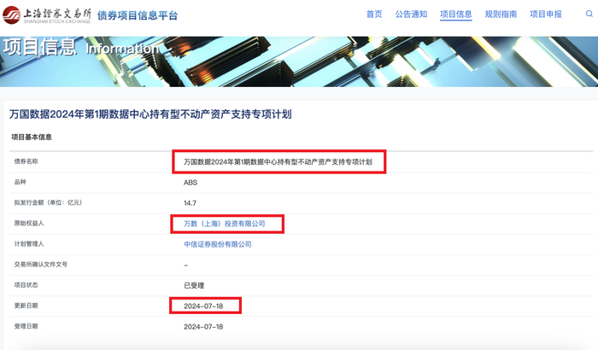Click the 项目基本信息 section heading

click(x=32, y=137)
